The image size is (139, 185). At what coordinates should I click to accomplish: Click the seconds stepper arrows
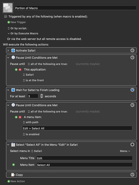coord(42,96)
